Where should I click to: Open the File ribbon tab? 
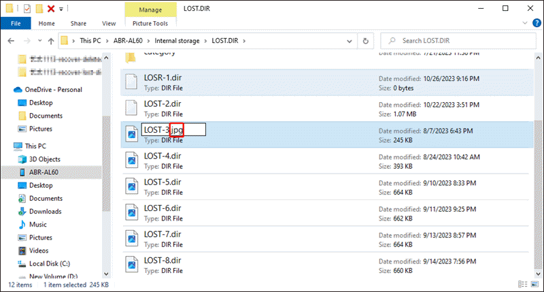click(x=16, y=23)
